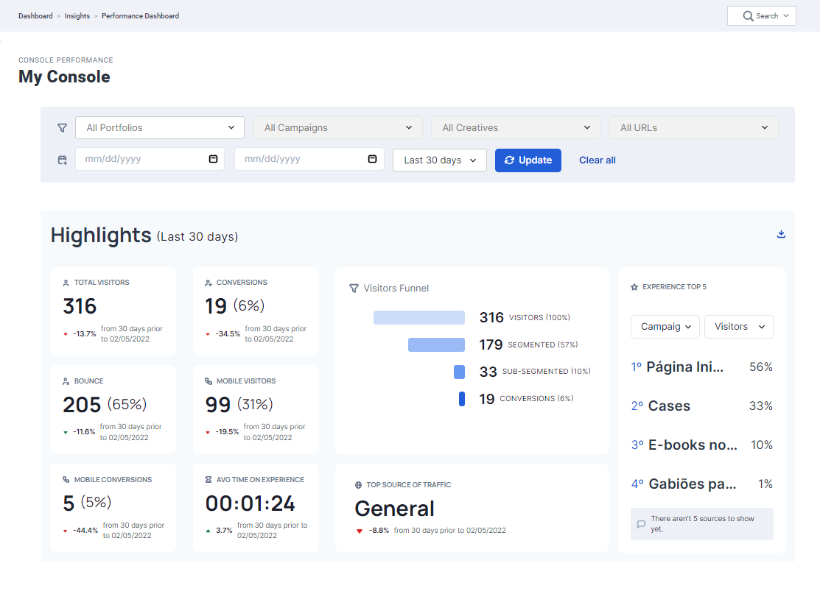
Task: Click the Conversions (6%) funnel bar
Action: pos(462,399)
